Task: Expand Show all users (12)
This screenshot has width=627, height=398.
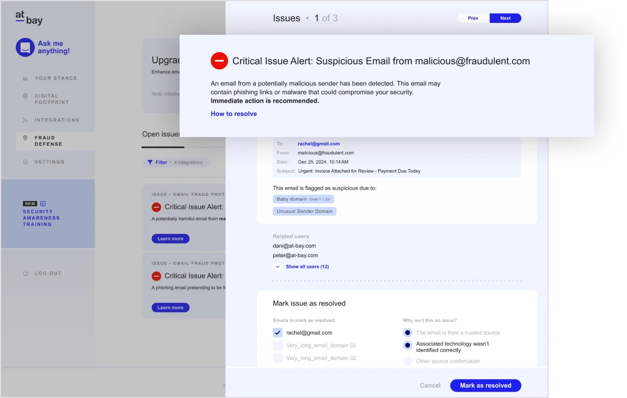Action: pyautogui.click(x=307, y=266)
